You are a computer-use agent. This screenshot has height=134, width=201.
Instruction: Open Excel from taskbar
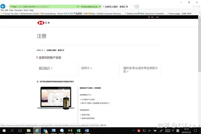[x=78, y=131]
